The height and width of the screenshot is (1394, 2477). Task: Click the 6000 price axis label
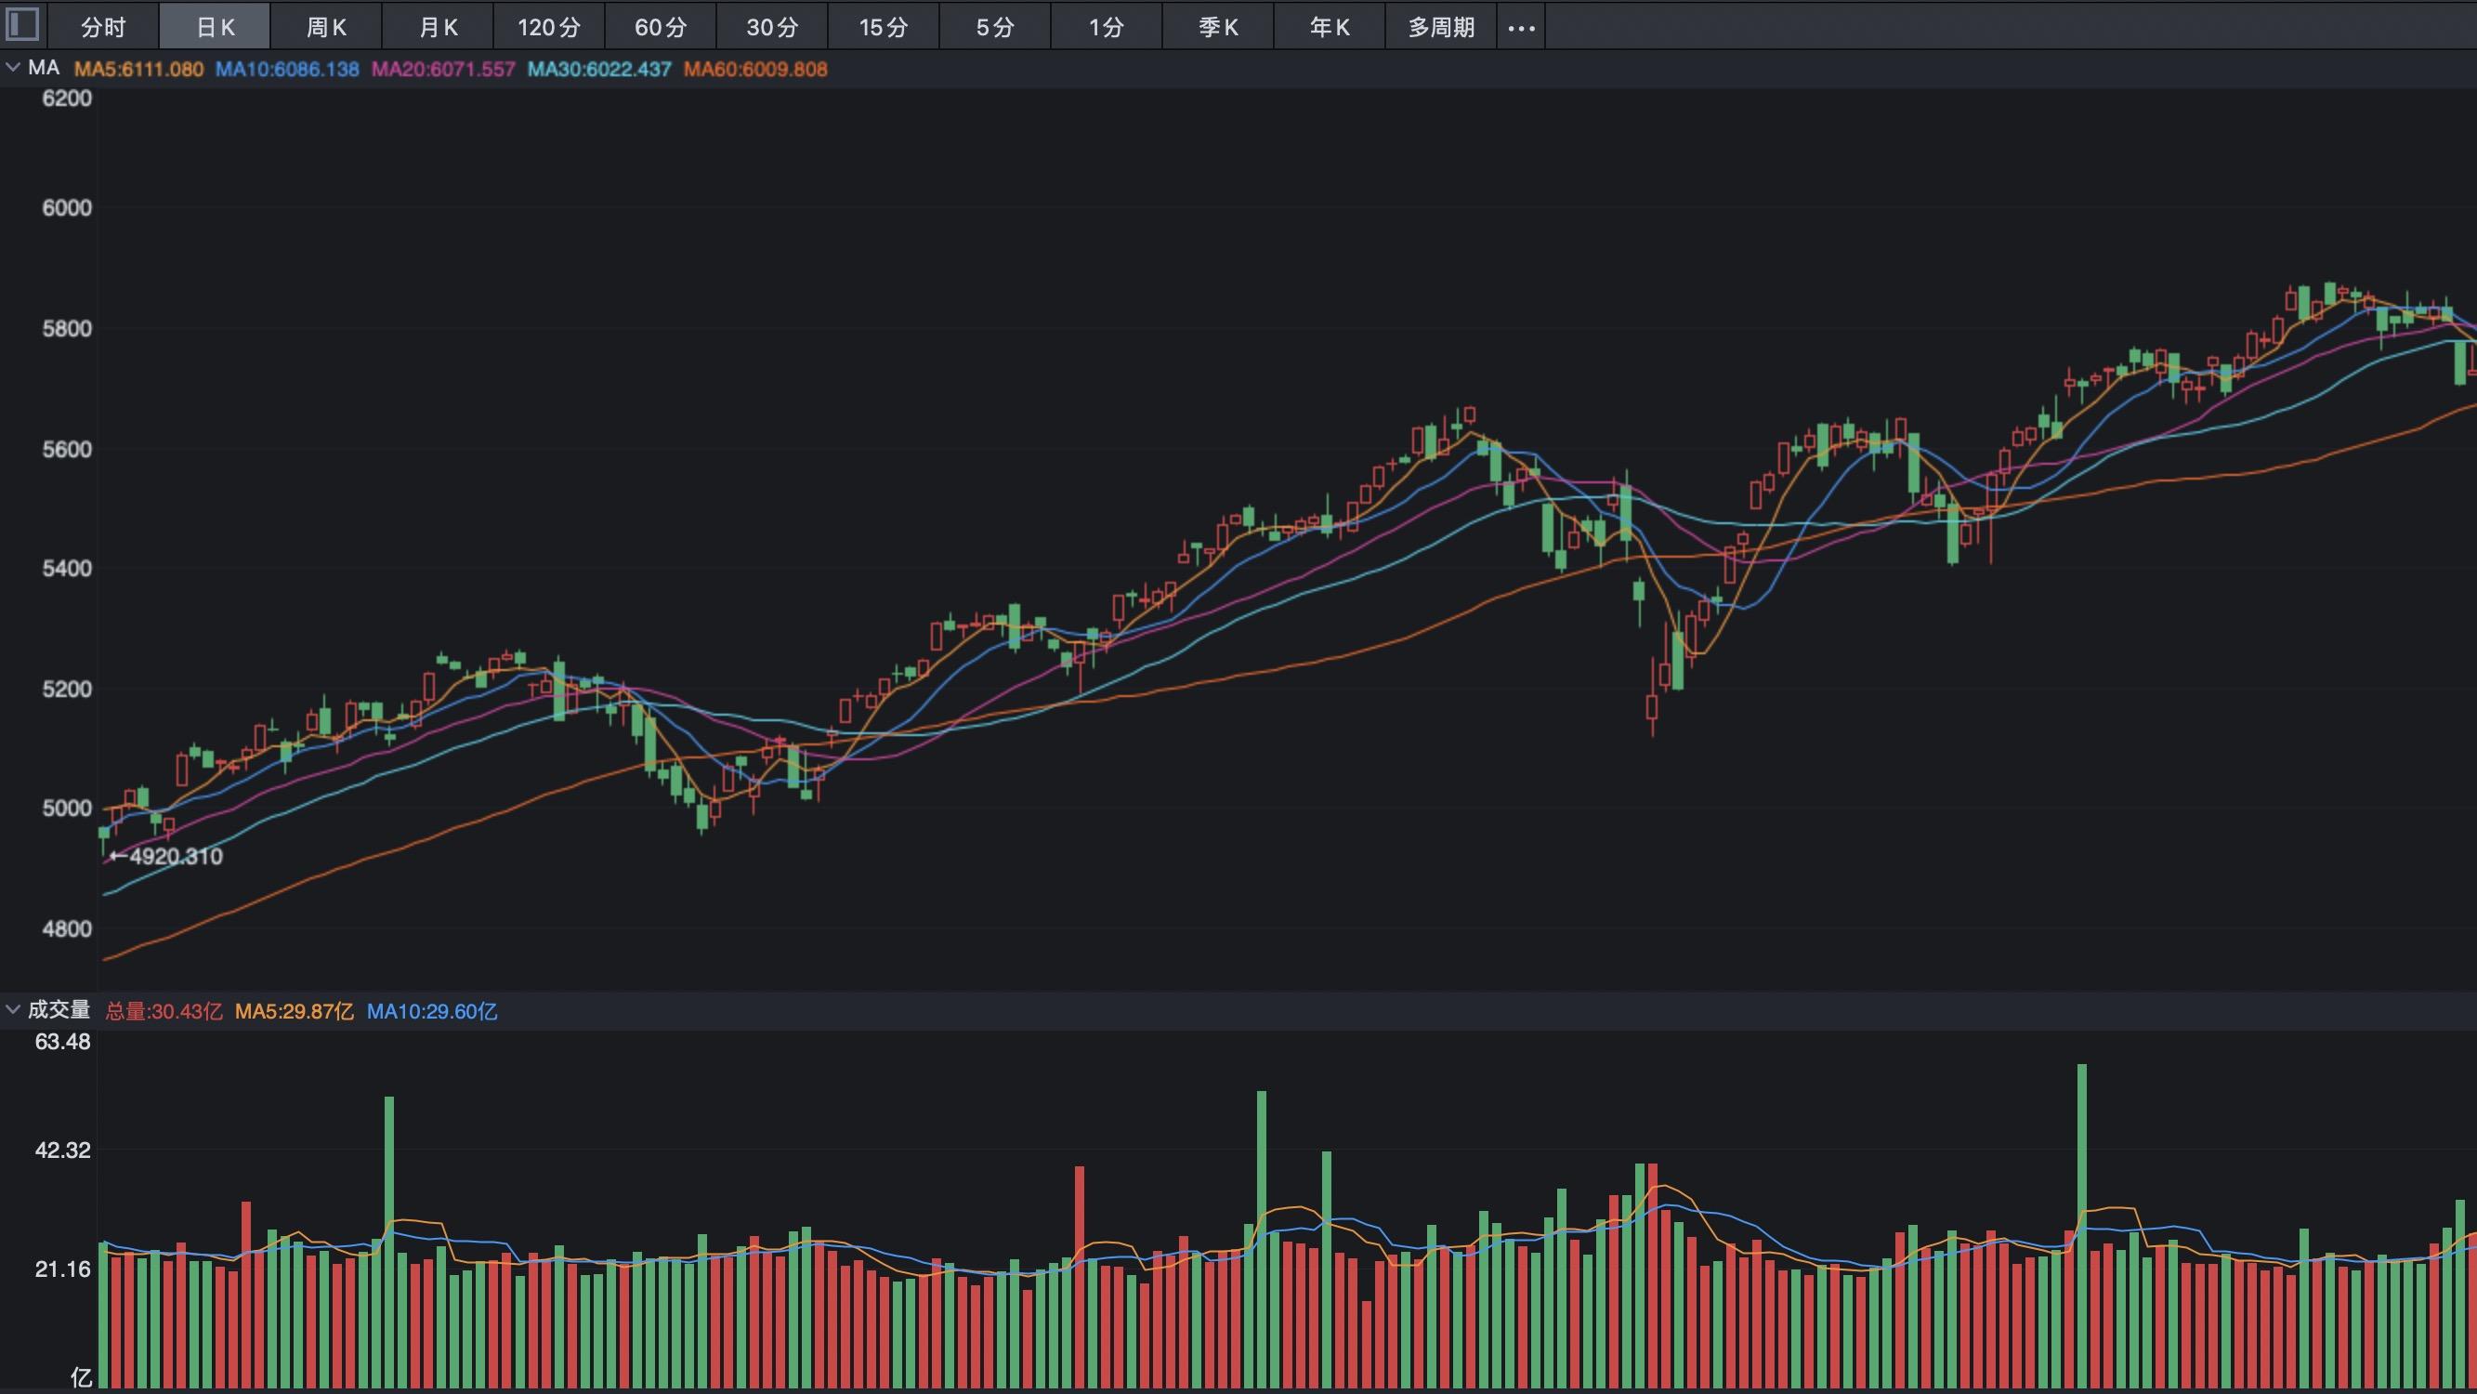point(67,208)
